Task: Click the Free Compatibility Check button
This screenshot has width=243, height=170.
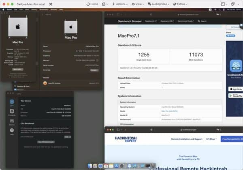Action: point(232,139)
